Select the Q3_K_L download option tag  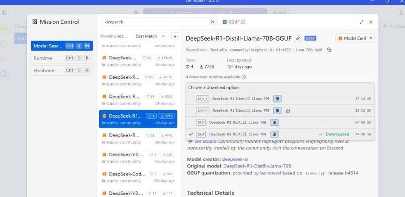(203, 98)
